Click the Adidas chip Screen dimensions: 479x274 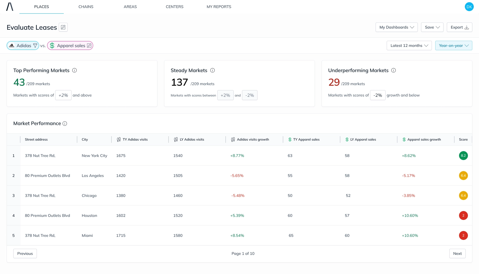tap(23, 45)
